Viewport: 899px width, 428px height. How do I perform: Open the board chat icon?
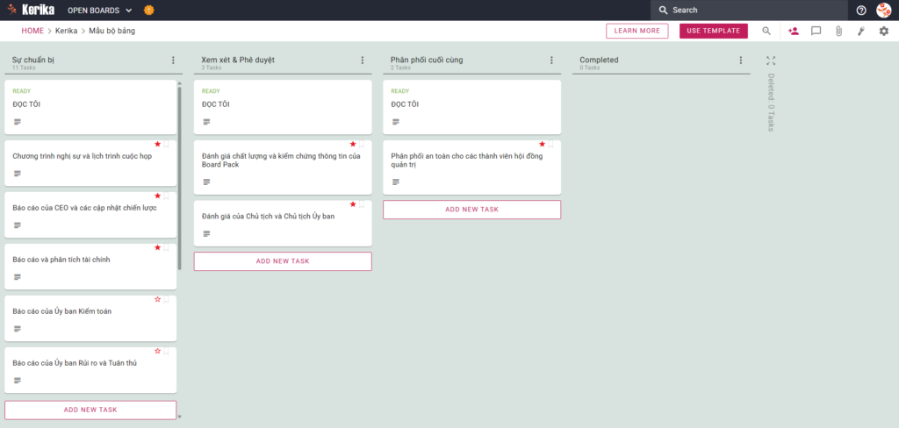tap(816, 32)
